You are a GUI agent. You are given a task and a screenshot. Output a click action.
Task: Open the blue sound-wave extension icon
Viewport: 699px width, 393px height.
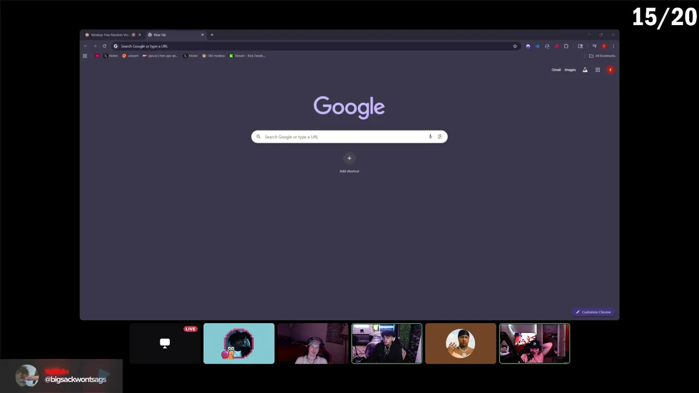537,46
